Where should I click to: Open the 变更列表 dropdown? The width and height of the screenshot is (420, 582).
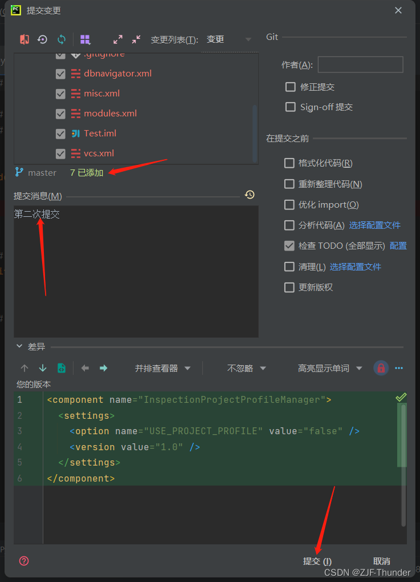[x=229, y=39]
